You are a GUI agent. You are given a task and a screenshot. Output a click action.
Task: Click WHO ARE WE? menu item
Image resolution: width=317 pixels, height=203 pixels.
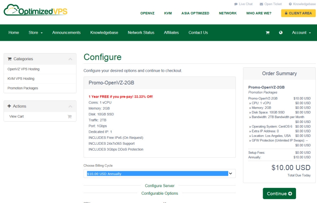259,13
